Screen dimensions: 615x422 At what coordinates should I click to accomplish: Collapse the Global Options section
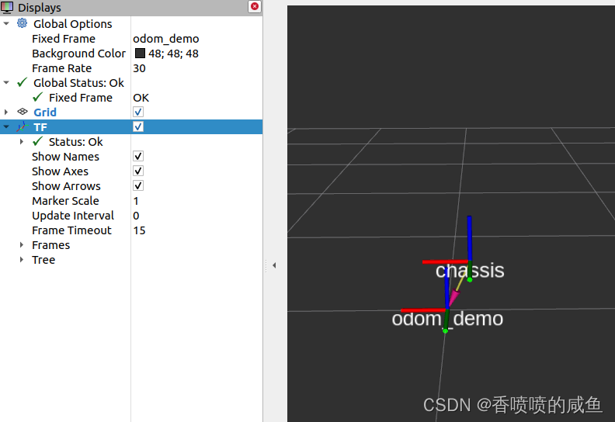click(6, 23)
